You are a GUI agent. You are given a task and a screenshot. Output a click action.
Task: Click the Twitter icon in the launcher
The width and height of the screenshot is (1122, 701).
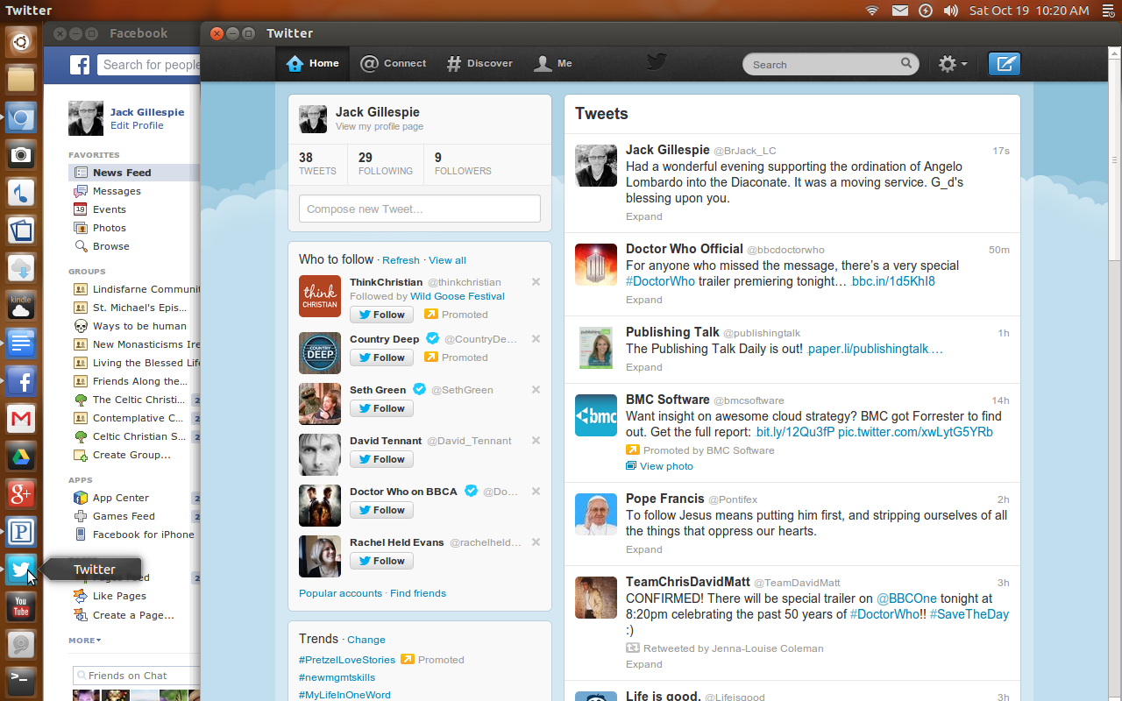tap(21, 570)
